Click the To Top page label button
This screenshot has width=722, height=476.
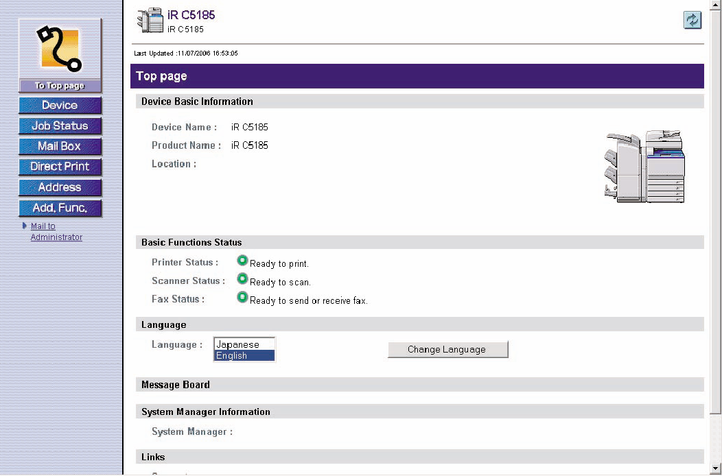pyautogui.click(x=60, y=86)
